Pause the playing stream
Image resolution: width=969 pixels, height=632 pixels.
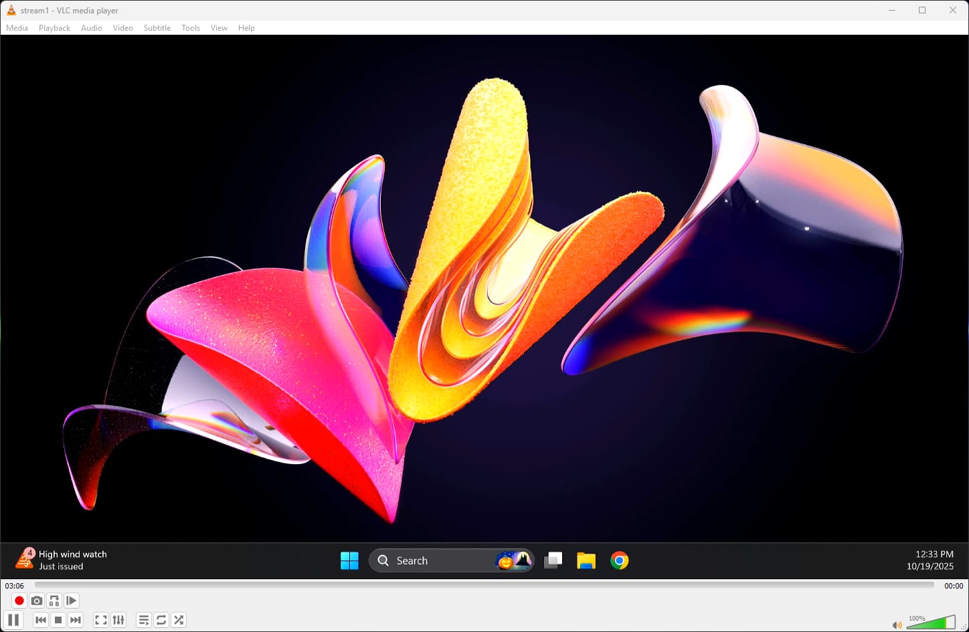coord(13,620)
